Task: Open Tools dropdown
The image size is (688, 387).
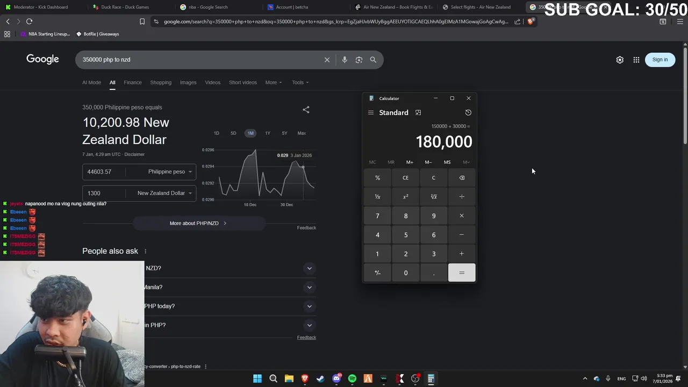Action: tap(300, 83)
